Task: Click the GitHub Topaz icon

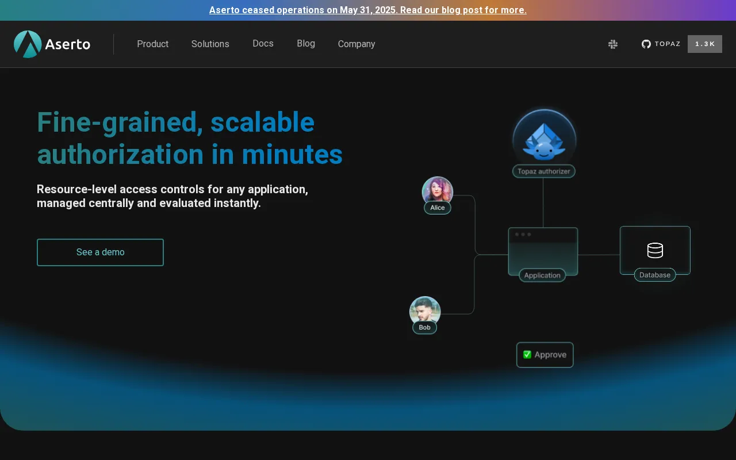Action: [646, 44]
